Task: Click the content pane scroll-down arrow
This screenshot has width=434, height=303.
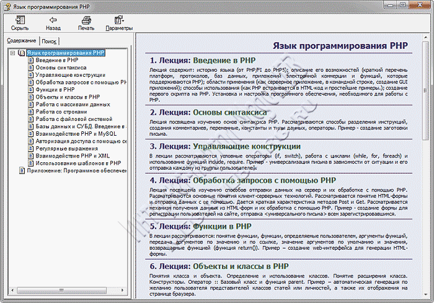Action: (x=426, y=295)
